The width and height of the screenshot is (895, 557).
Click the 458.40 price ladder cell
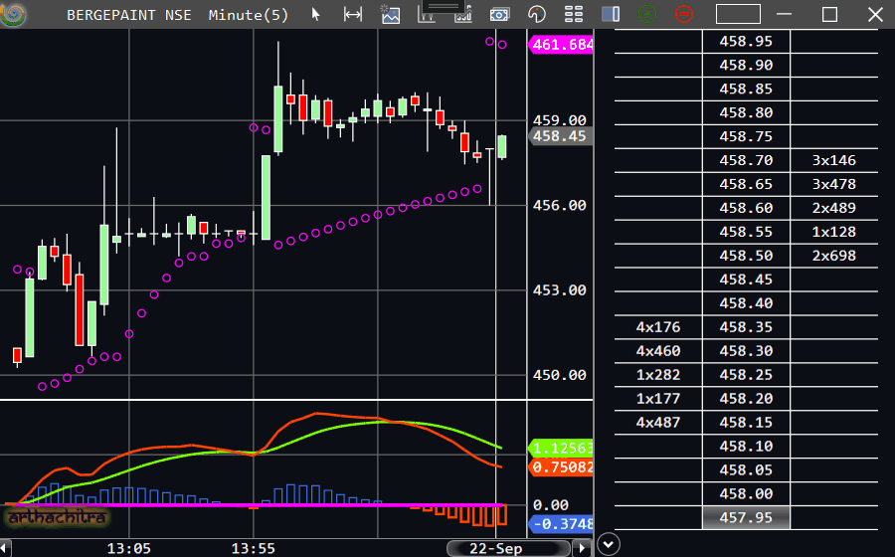[x=746, y=303]
